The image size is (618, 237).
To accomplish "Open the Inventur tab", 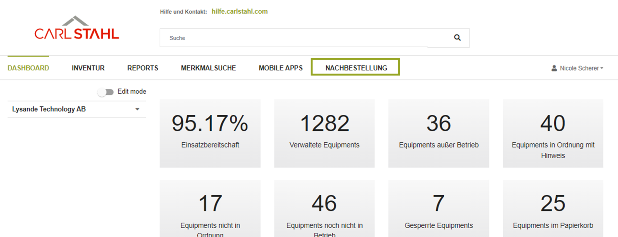I will tap(88, 68).
